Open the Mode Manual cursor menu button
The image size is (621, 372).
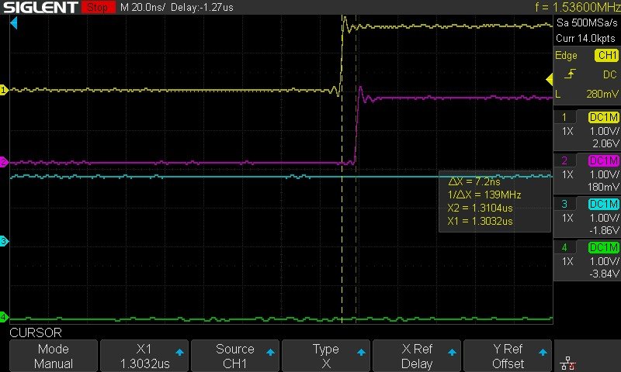[x=54, y=356]
